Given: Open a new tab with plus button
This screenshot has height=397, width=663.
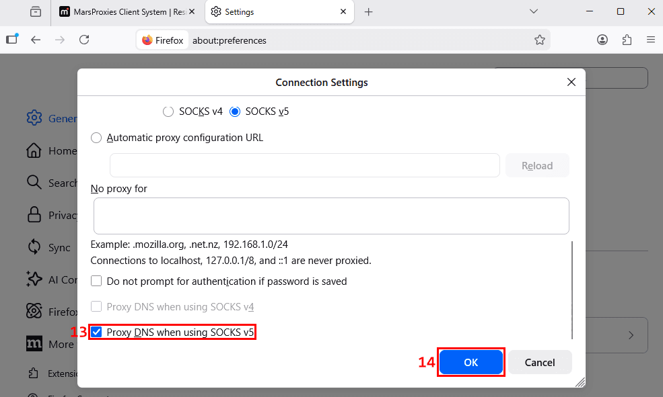Looking at the screenshot, I should pyautogui.click(x=368, y=12).
